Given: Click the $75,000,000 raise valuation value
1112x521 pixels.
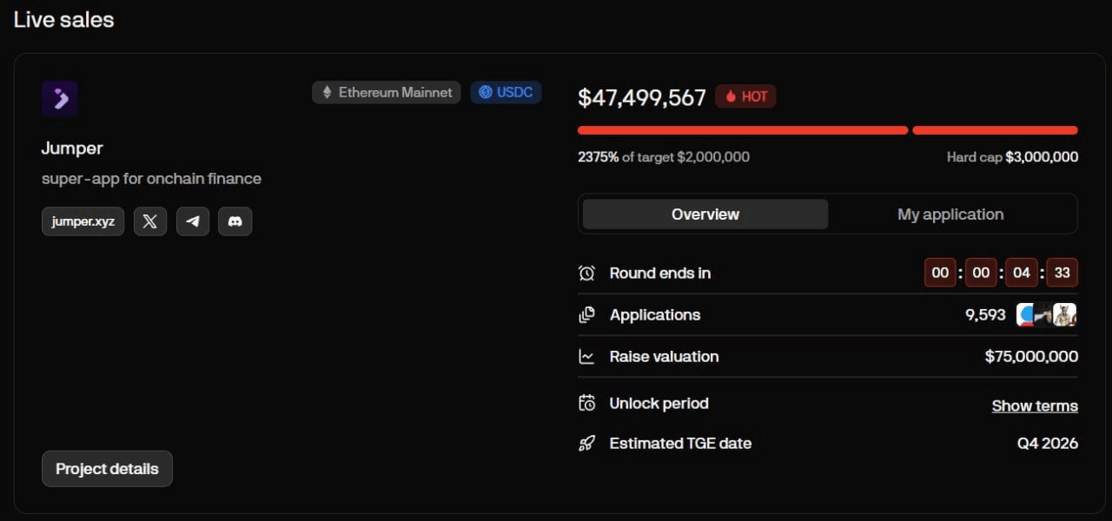Looking at the screenshot, I should (x=1031, y=356).
